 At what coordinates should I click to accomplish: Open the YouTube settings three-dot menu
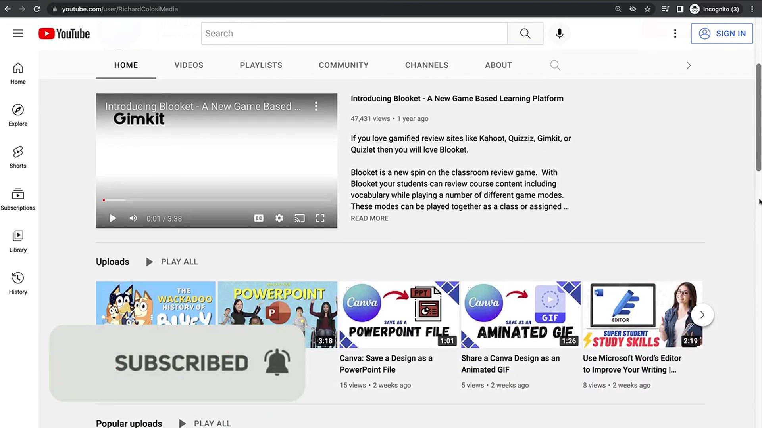[x=675, y=33]
